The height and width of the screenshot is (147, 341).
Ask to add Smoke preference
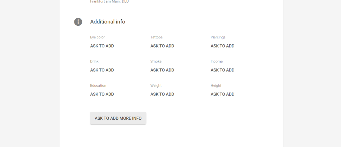162,70
